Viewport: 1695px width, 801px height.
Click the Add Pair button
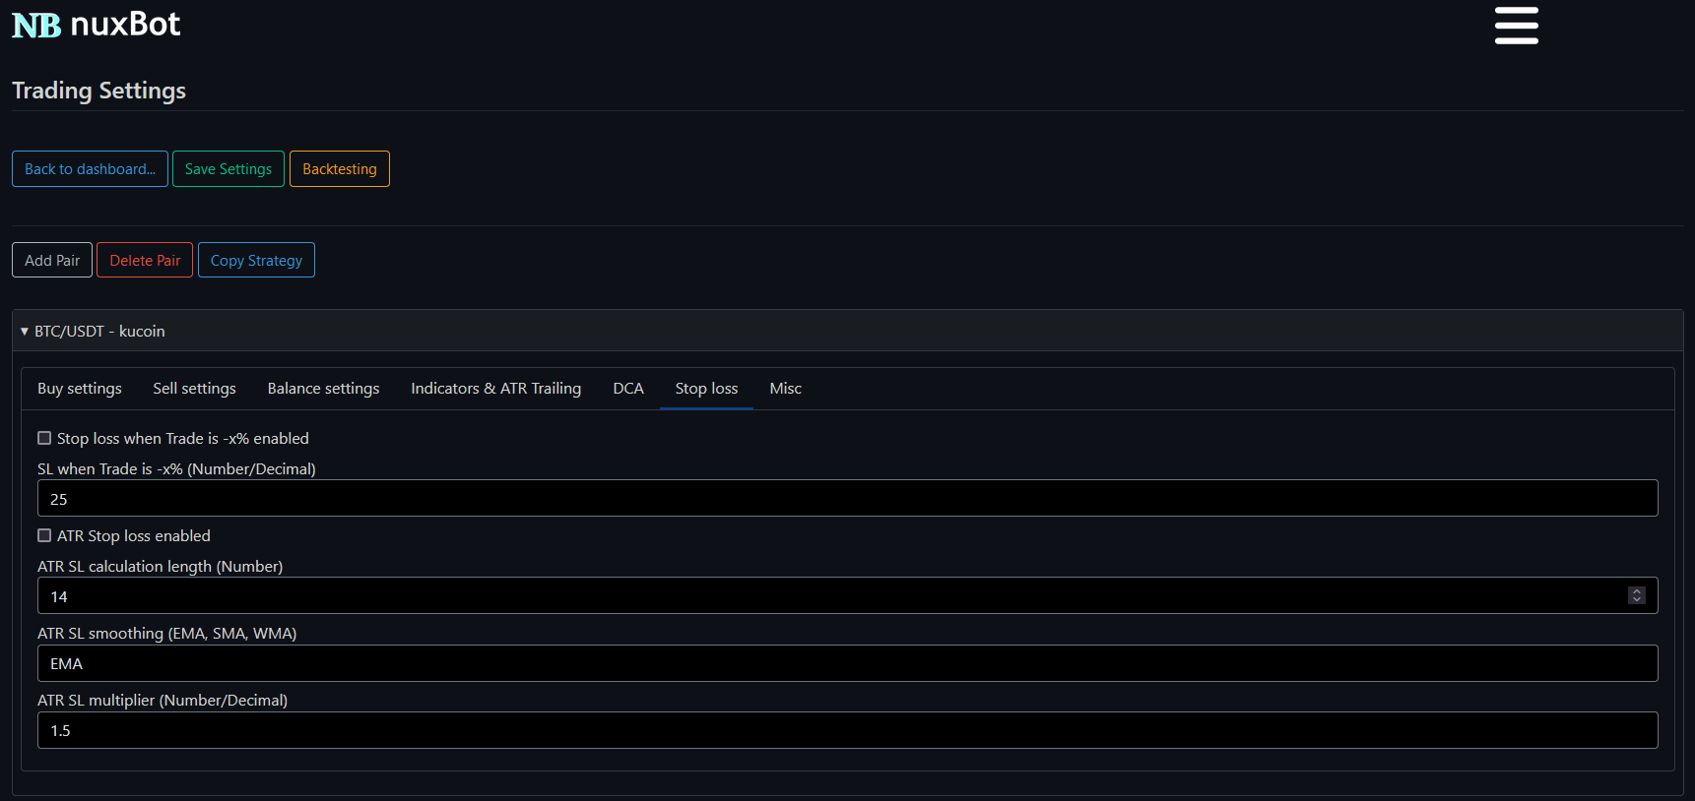52,261
